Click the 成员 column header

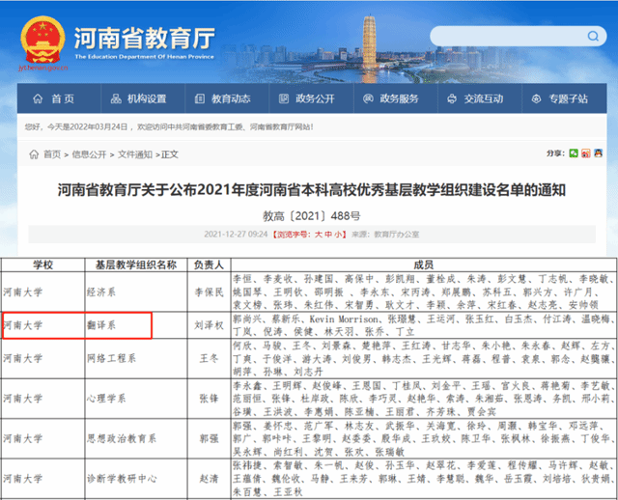[x=424, y=264]
